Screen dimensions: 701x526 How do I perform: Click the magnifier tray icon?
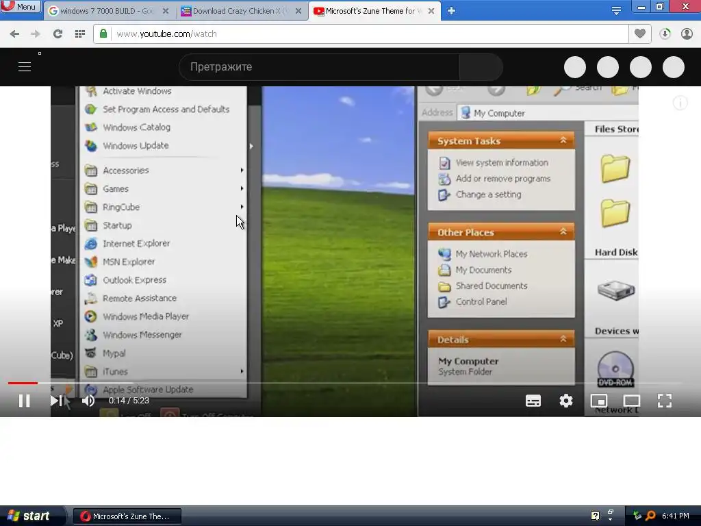pyautogui.click(x=650, y=516)
